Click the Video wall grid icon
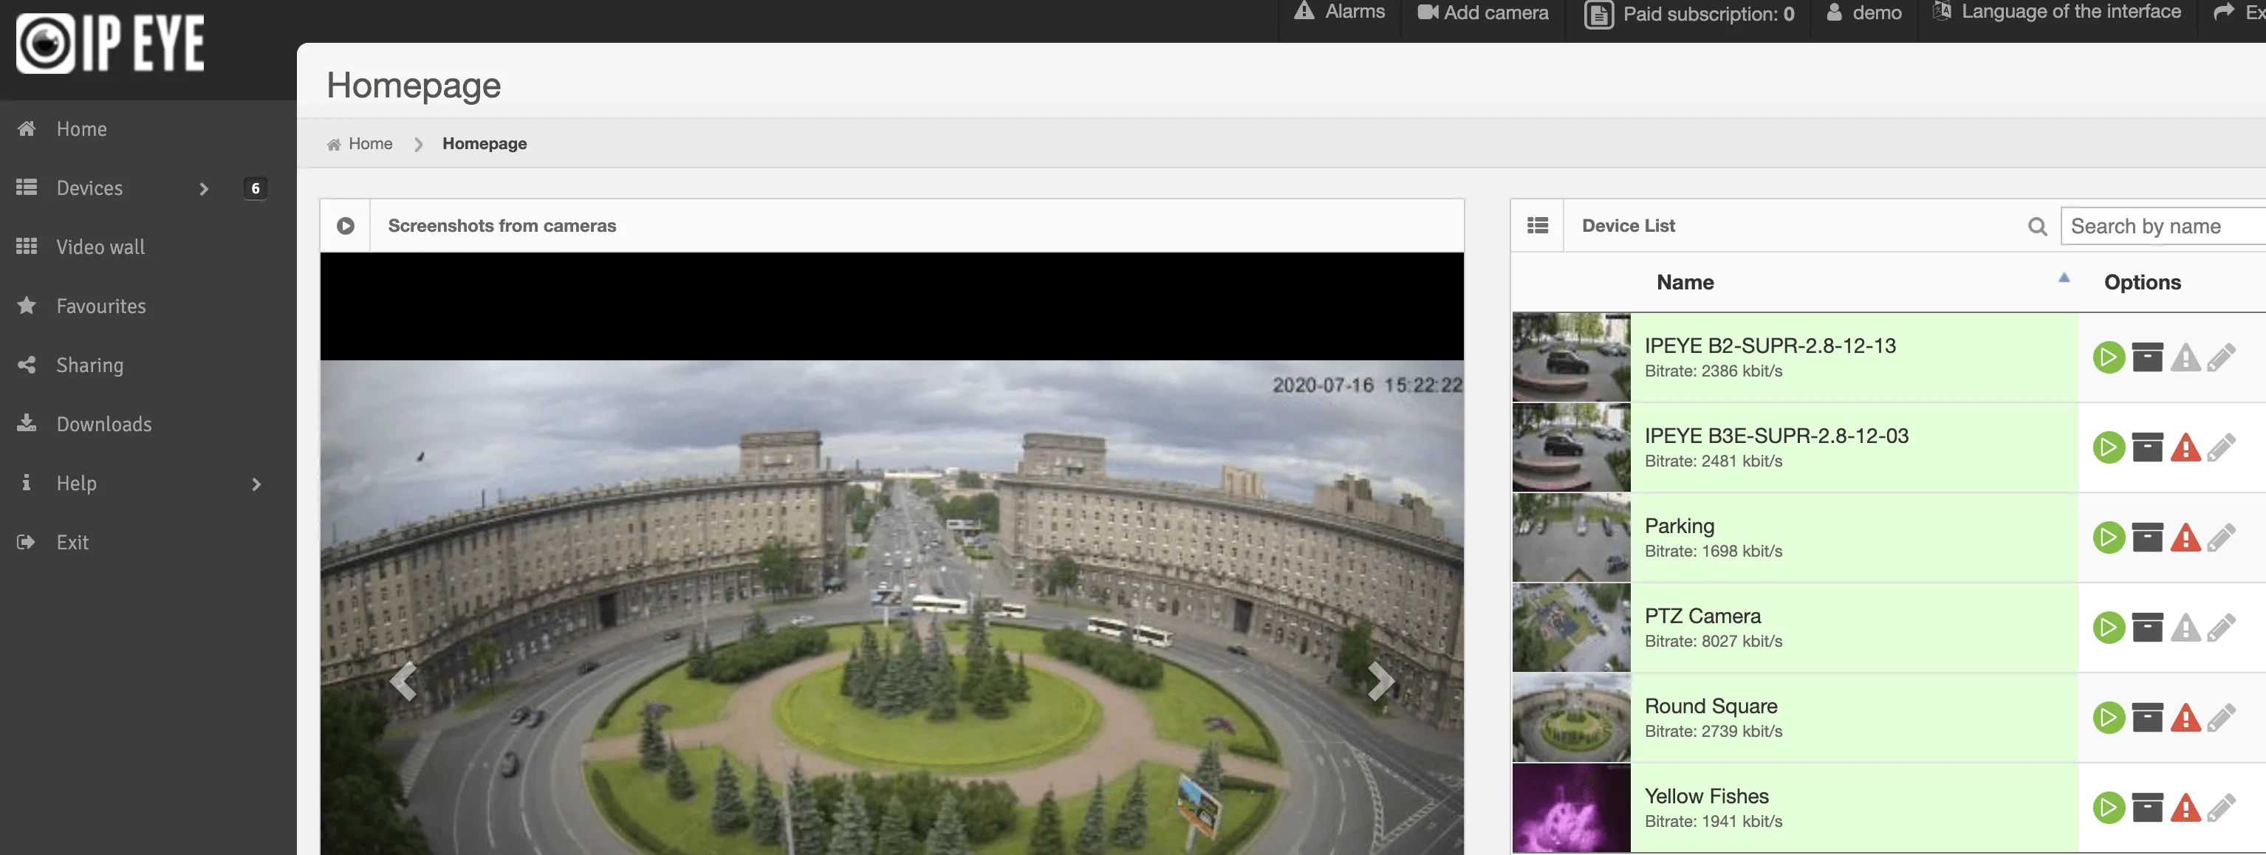Screen dimensions: 2266x855 [x=27, y=247]
